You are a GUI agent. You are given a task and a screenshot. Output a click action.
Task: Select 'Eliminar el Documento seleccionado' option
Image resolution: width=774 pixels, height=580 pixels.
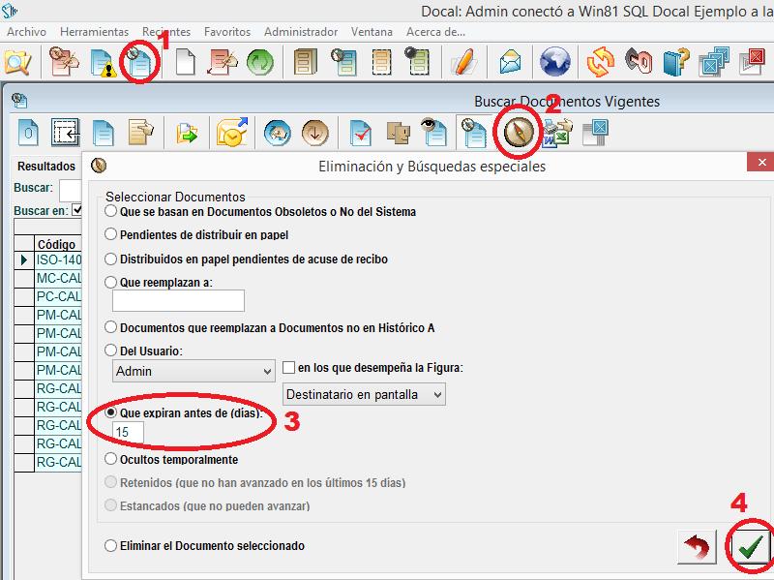(111, 545)
